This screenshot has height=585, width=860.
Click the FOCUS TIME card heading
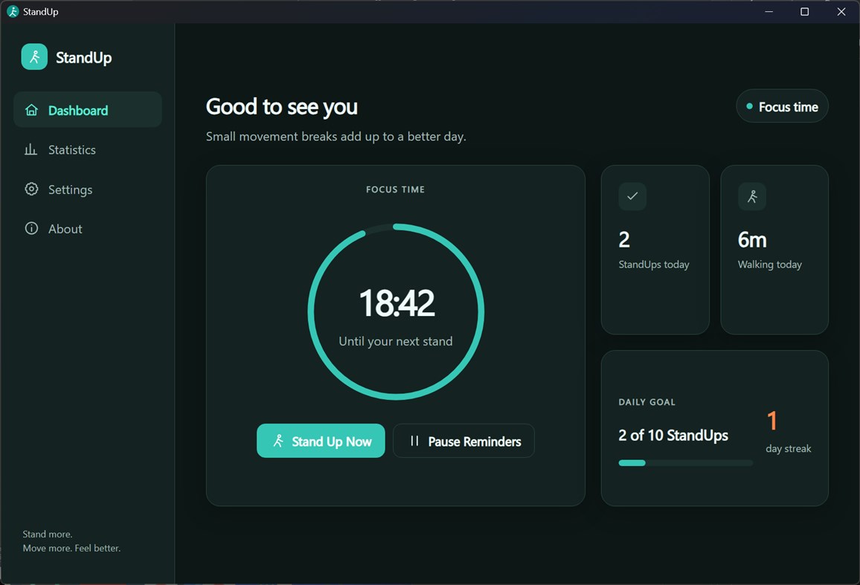click(396, 190)
